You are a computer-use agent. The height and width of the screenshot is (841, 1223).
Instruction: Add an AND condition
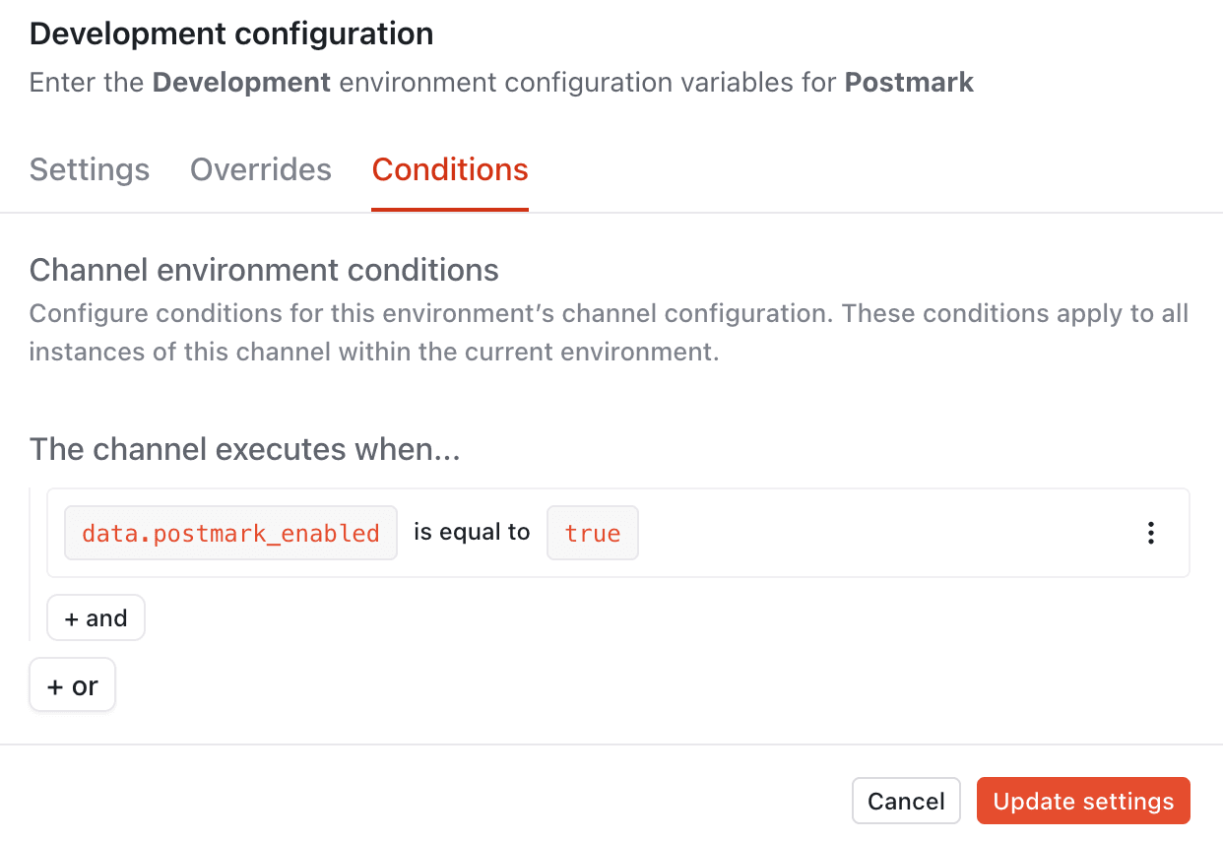click(x=96, y=617)
